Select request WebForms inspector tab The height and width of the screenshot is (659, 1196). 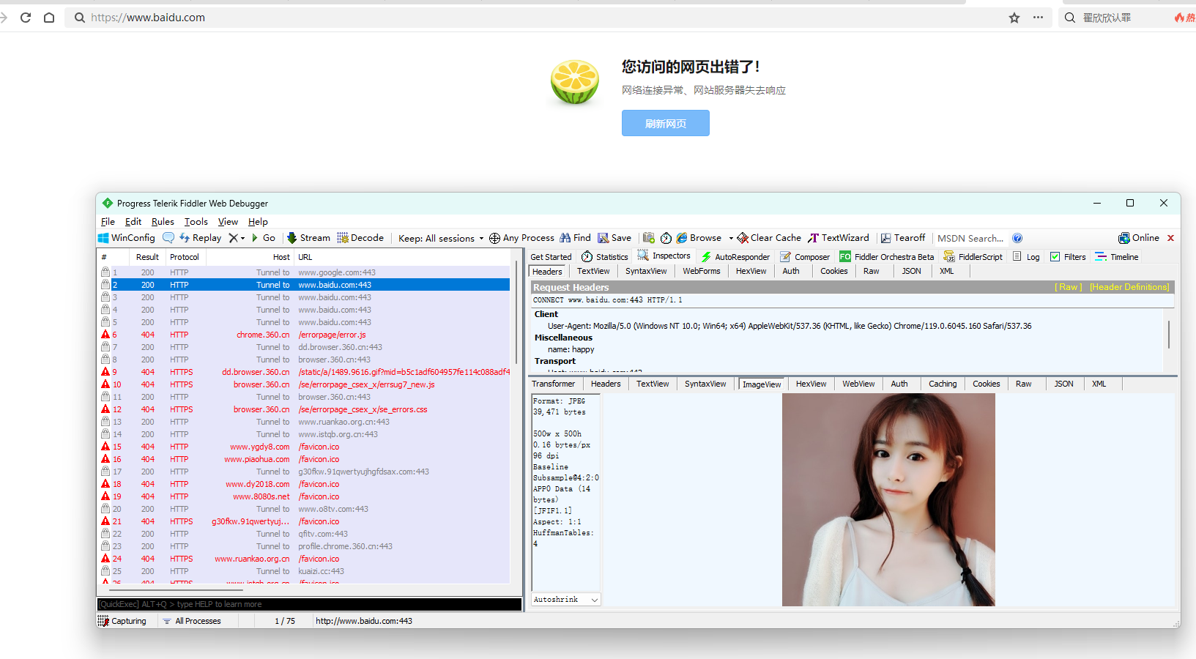pyautogui.click(x=702, y=271)
